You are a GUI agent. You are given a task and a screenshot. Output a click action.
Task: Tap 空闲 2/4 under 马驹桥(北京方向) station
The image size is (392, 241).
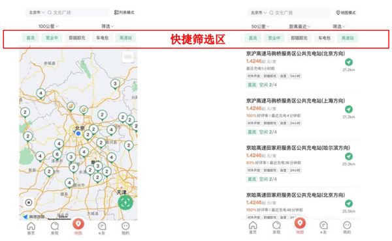[x=268, y=85]
